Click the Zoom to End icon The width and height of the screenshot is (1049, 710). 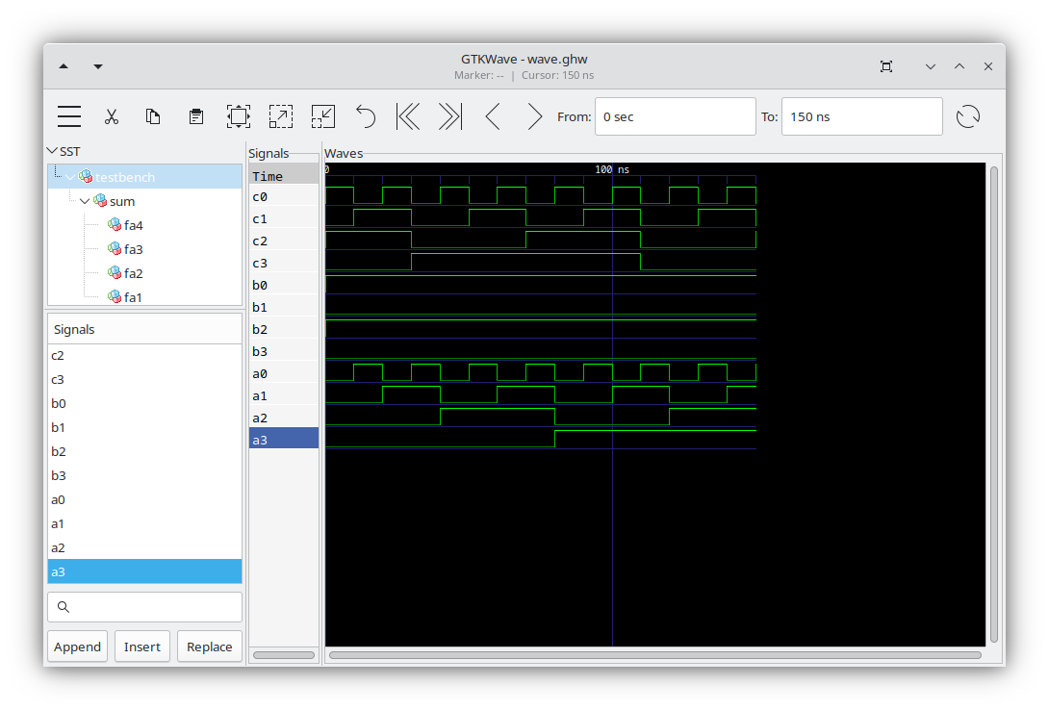tap(448, 115)
